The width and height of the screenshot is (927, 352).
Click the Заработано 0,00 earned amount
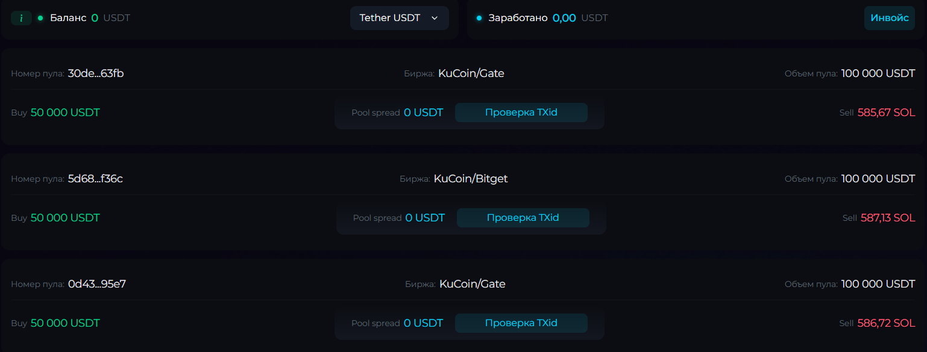[564, 18]
